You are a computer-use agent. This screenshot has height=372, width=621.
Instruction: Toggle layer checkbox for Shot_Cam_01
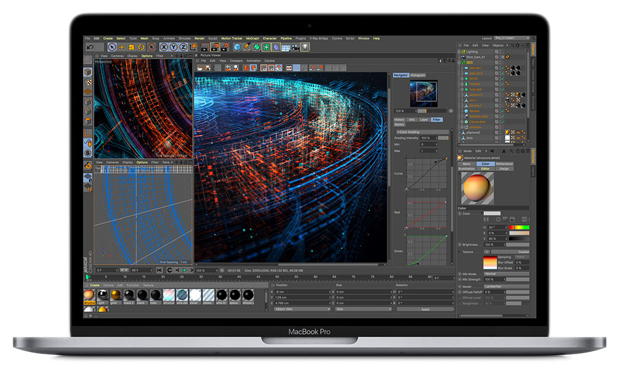pos(496,57)
